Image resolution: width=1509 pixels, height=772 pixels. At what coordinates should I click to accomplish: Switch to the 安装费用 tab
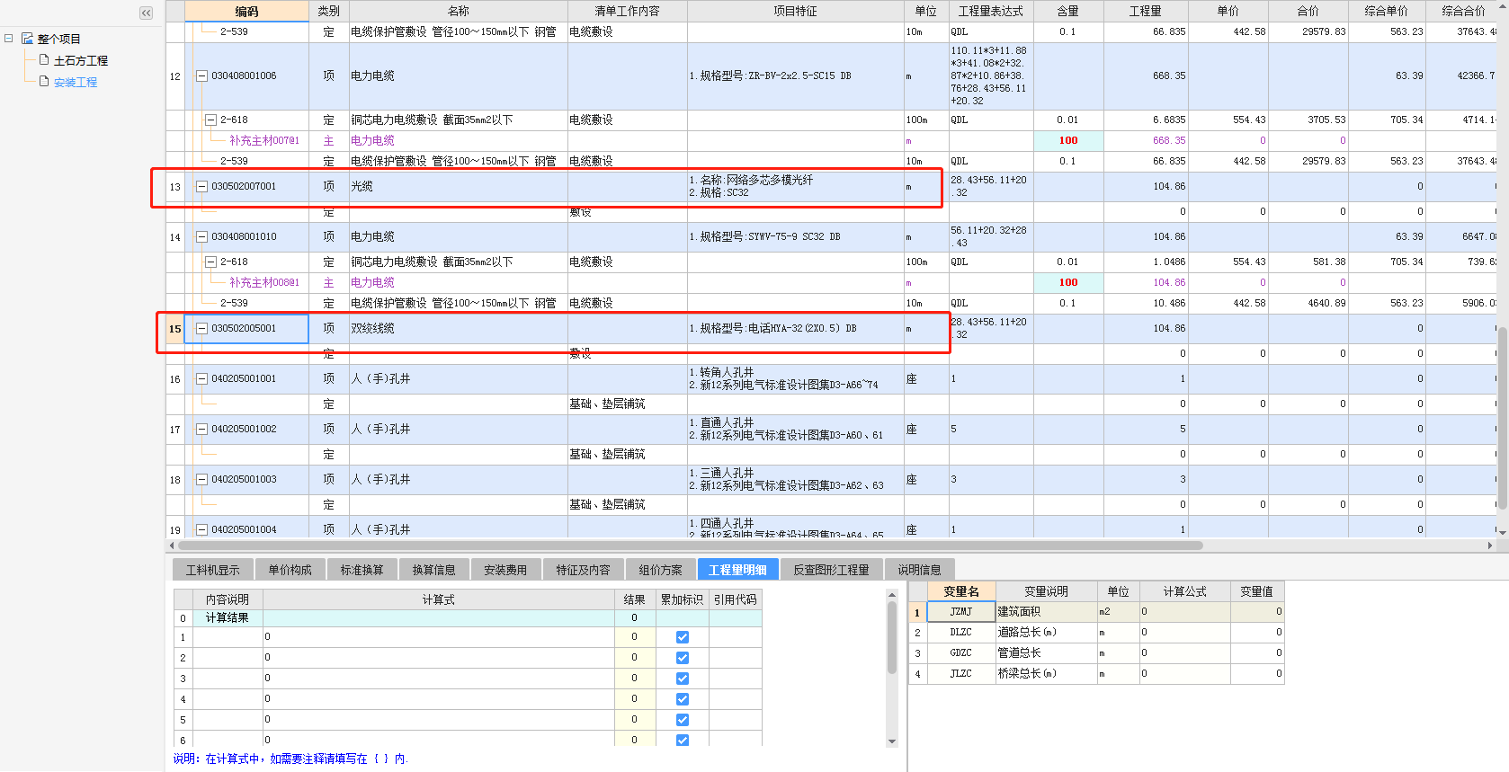[505, 570]
